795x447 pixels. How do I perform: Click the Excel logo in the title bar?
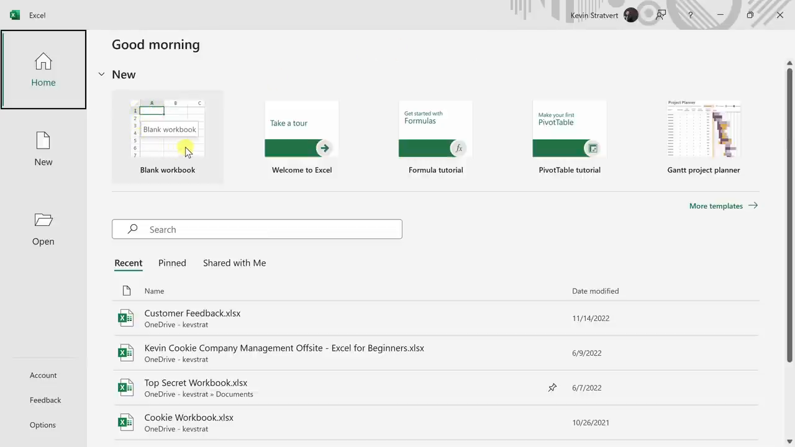pyautogui.click(x=15, y=15)
